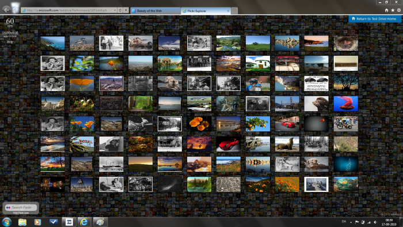Open the tree silhouette at dusk photo
Screen dimensions: 403x227
345,84
